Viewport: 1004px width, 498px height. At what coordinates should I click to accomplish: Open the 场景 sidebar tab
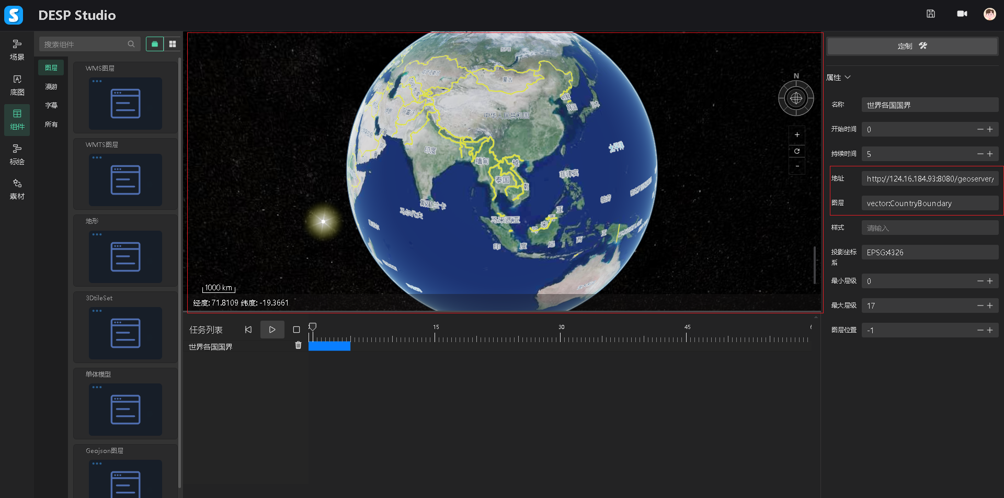17,50
